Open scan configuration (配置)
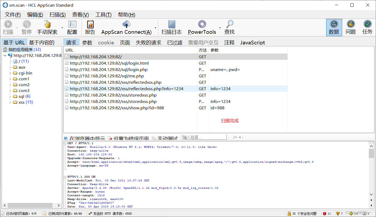This screenshot has height=217, width=376. coord(72,27)
